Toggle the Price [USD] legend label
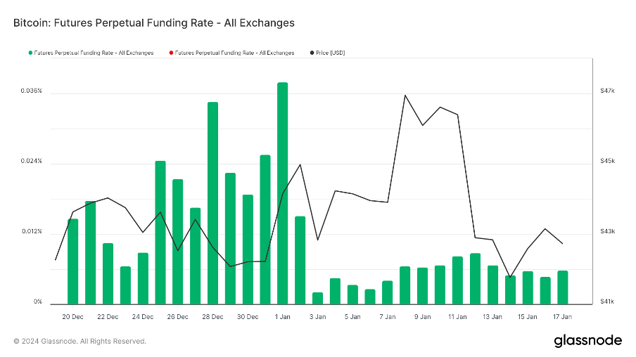Screen dimensions: 636x357 click(331, 53)
